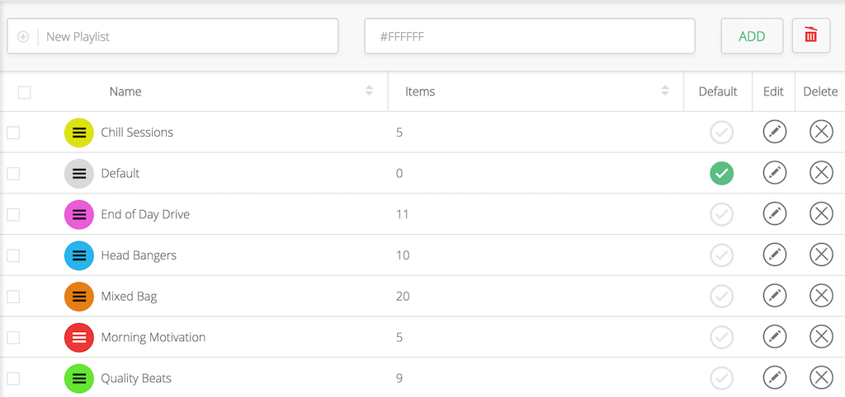
Task: Click the Default column header
Action: [x=718, y=91]
